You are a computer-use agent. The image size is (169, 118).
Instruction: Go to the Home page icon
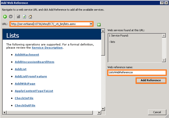point(30,17)
